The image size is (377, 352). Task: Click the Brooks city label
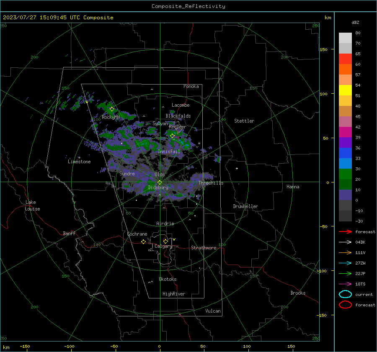click(298, 293)
